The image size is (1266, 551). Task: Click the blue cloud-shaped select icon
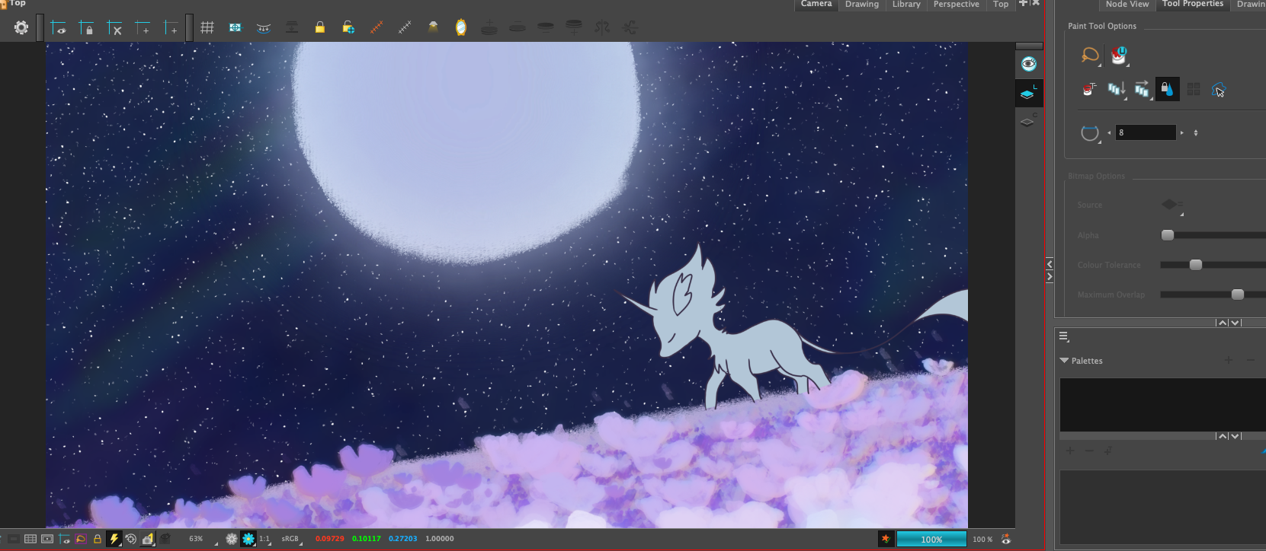(x=1218, y=89)
